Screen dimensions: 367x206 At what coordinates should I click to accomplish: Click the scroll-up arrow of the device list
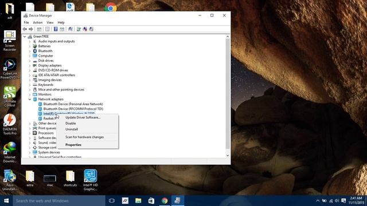pos(228,37)
